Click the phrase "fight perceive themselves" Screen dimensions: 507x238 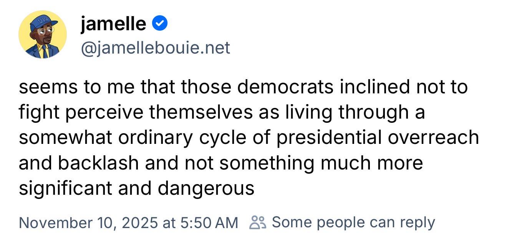click(x=136, y=112)
